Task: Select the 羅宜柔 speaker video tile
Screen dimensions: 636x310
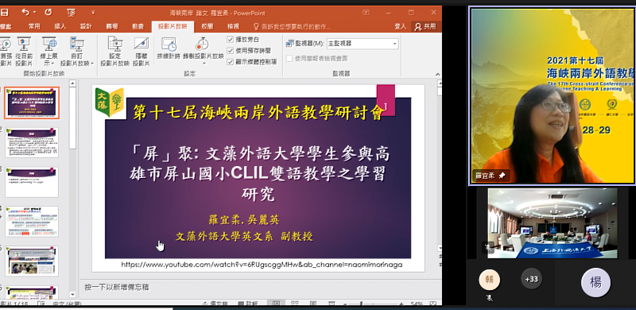Action: point(553,95)
